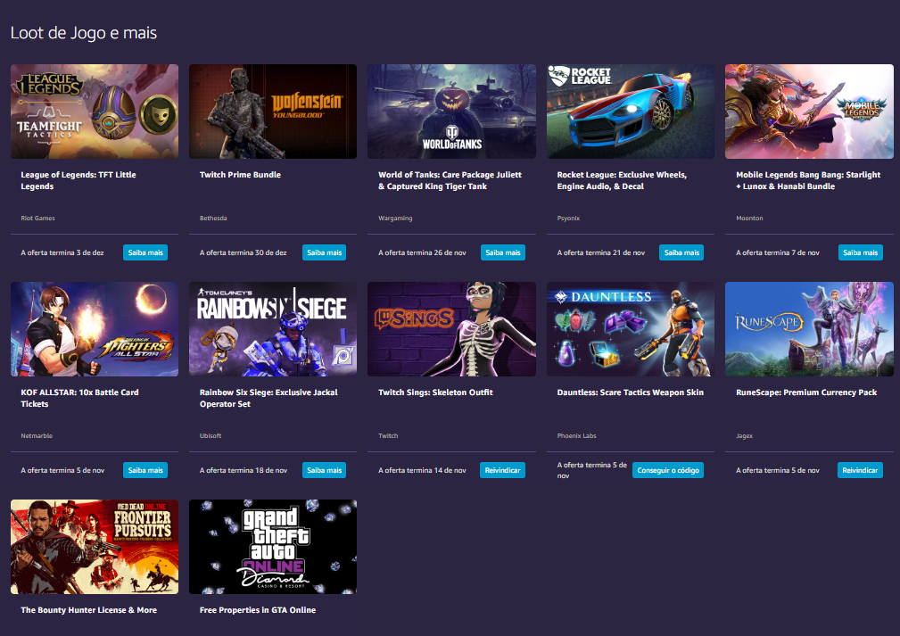900x636 pixels.
Task: Open the Twitch Sings skeleton thumbnail
Action: coord(451,329)
